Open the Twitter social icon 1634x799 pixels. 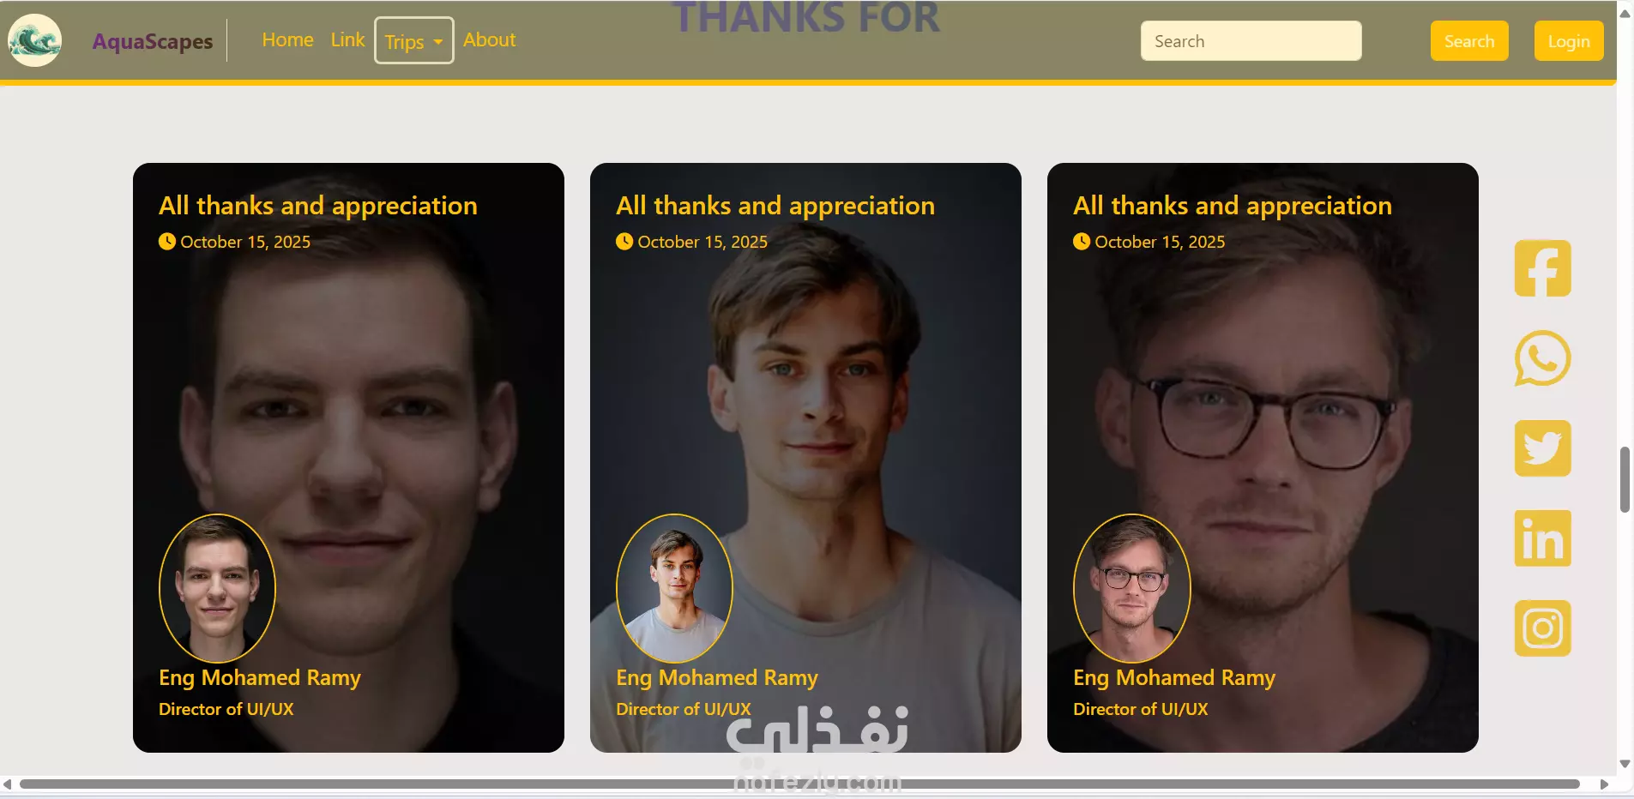pyautogui.click(x=1542, y=448)
